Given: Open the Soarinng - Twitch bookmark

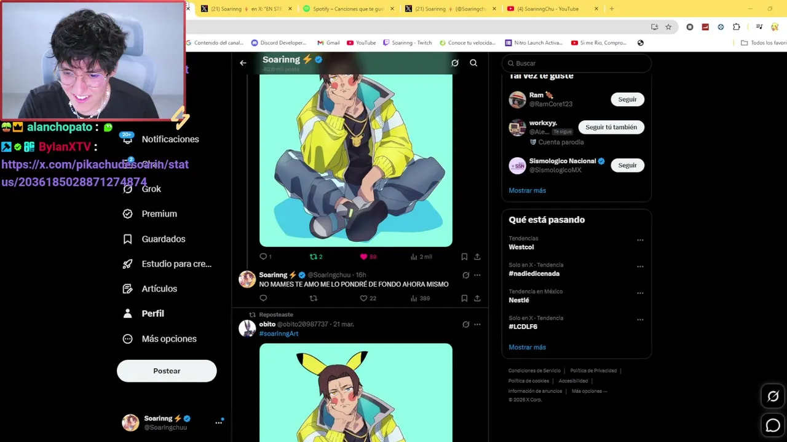Looking at the screenshot, I should (x=407, y=43).
